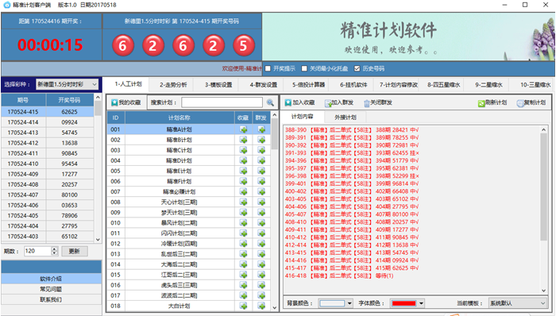Click up arrow of plan content scrollbar
The image size is (556, 316).
pos(543,129)
